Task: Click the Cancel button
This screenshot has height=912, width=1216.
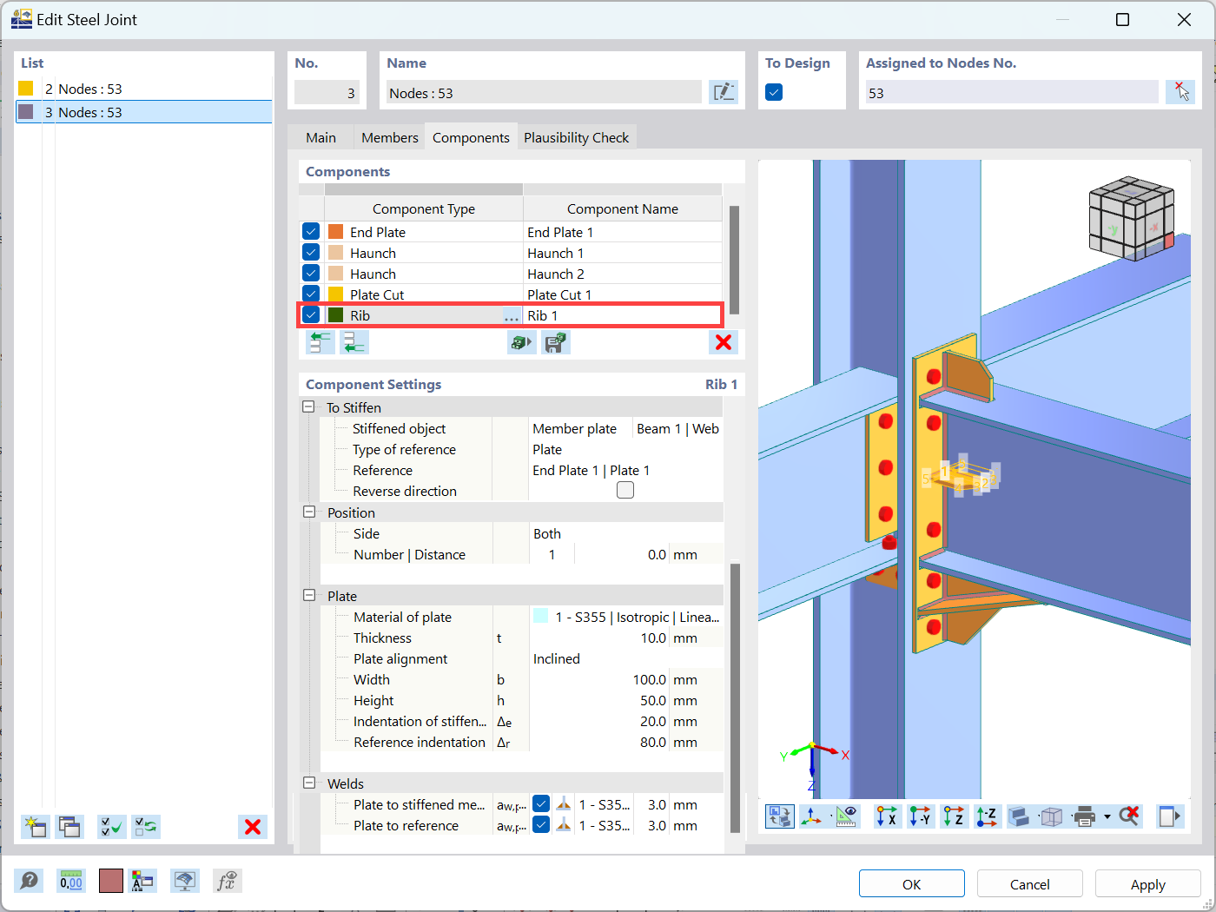Action: coord(1029,883)
